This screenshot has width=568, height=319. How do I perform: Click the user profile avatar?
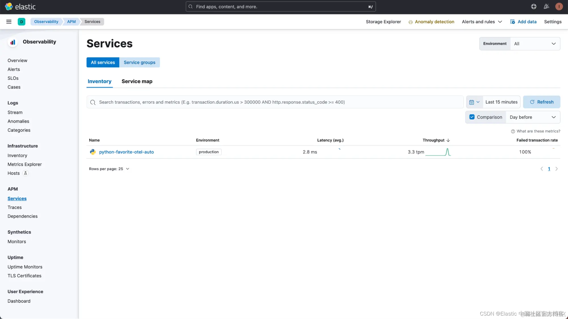tap(559, 7)
